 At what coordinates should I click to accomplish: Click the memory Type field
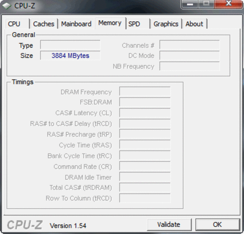(x=70, y=45)
